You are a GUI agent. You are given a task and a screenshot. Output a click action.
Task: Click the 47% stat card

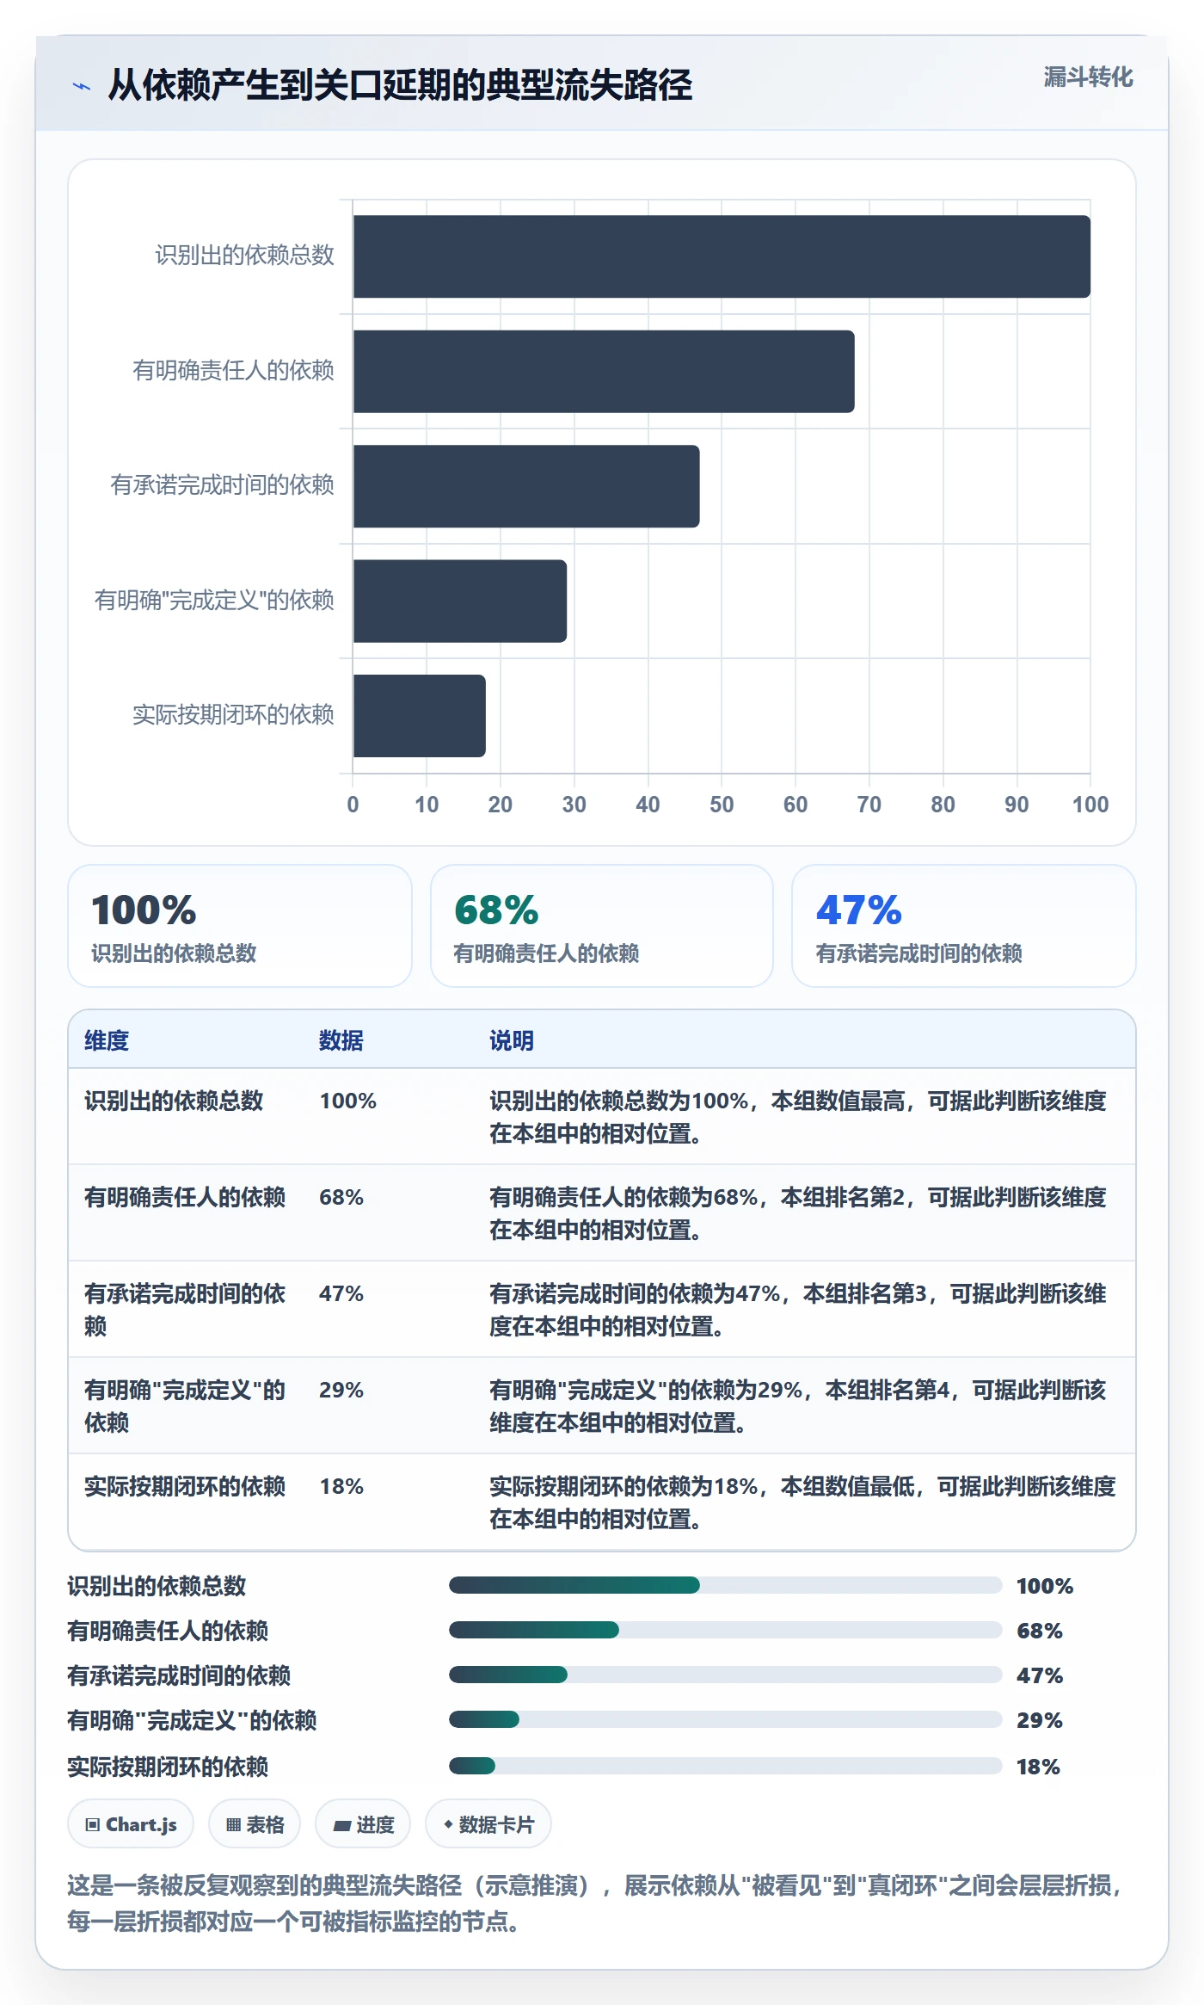tap(964, 926)
